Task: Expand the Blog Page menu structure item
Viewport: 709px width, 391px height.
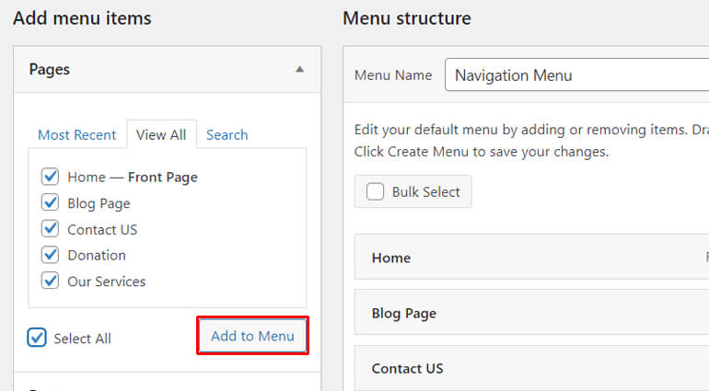Action: pyautogui.click(x=531, y=313)
